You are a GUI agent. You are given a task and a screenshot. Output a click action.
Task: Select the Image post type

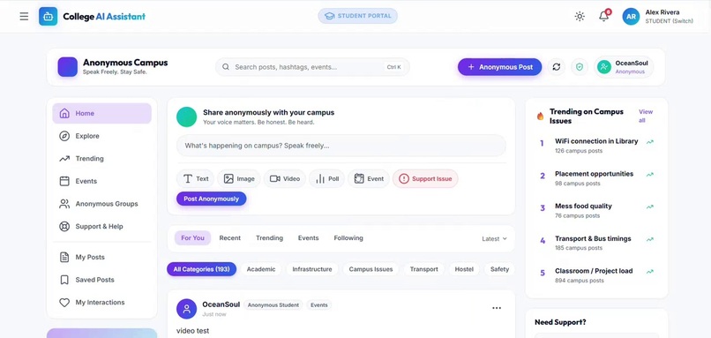239,179
